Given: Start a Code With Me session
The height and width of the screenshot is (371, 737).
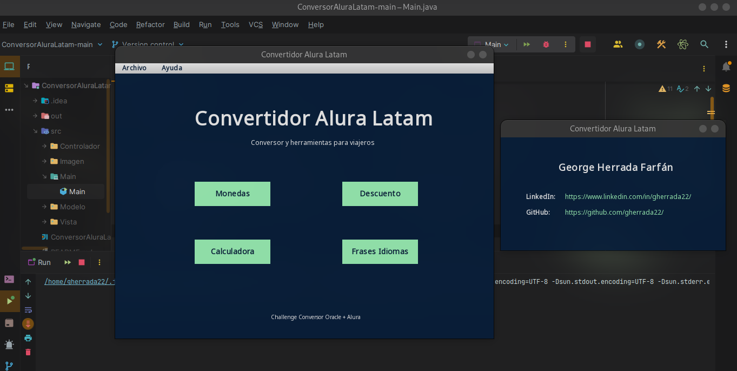Looking at the screenshot, I should [x=618, y=44].
